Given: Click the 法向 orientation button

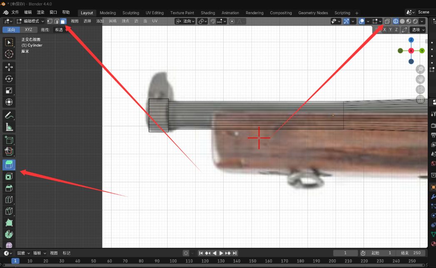Looking at the screenshot, I should point(11,30).
